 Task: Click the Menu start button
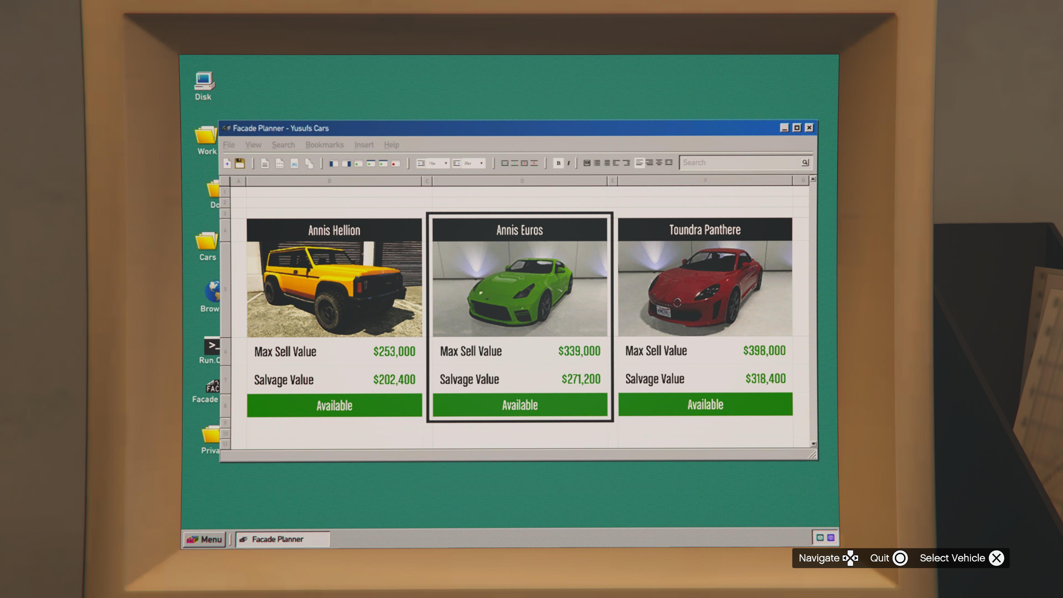(x=205, y=539)
